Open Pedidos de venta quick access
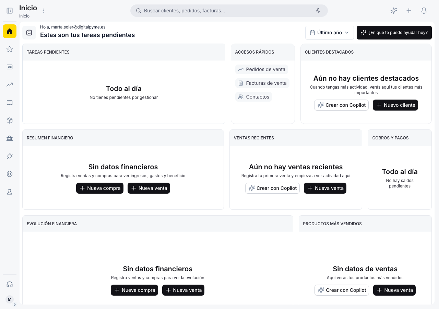 coord(262,69)
